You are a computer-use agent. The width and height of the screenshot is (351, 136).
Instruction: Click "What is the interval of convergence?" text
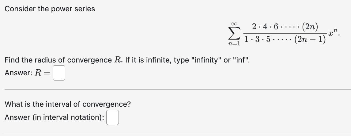(x=68, y=104)
